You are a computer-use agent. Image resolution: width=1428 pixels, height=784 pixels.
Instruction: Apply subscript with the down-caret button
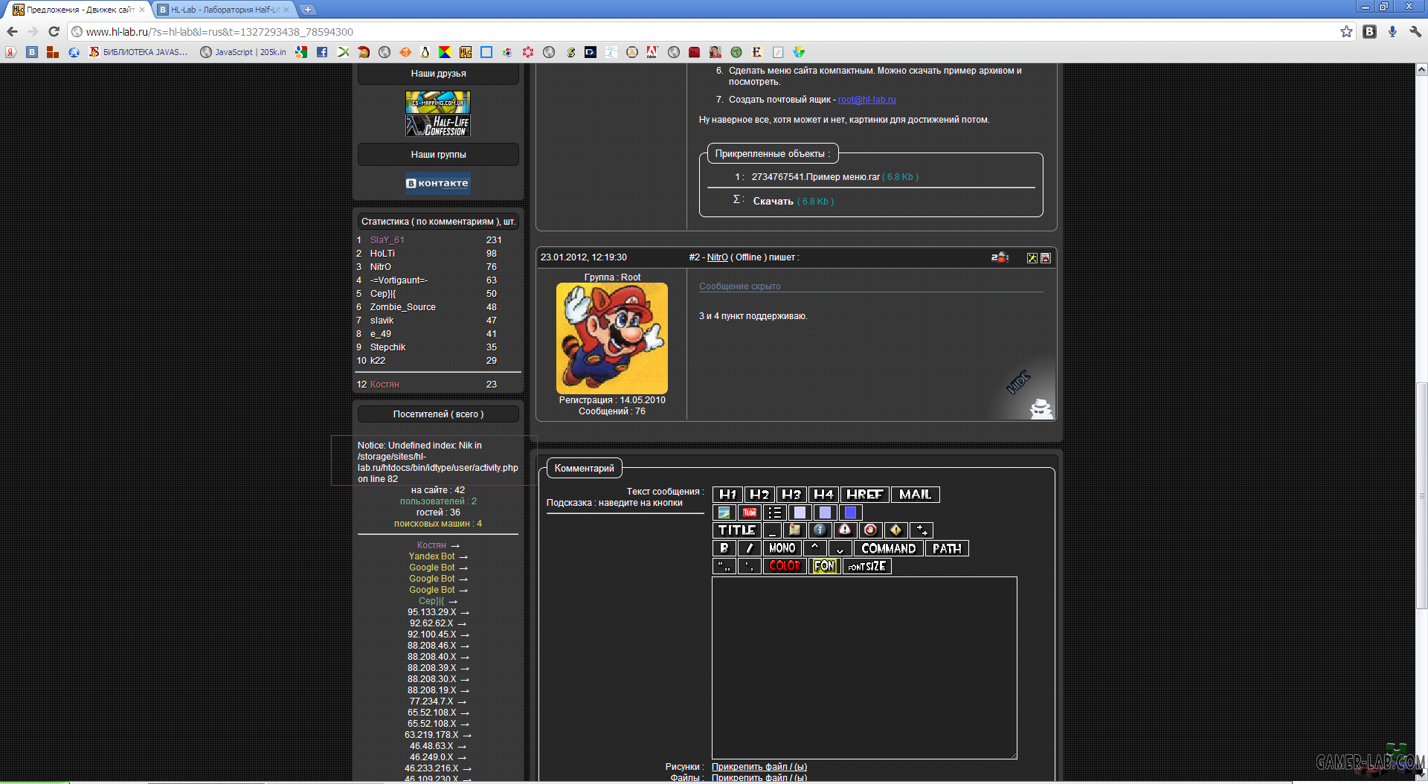tap(840, 548)
